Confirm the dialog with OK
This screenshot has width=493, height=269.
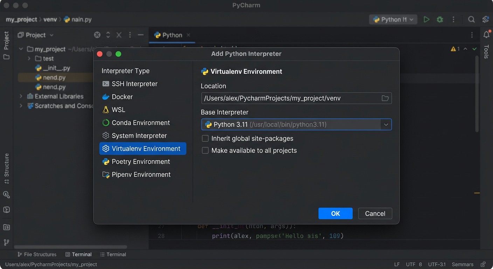[x=335, y=214]
